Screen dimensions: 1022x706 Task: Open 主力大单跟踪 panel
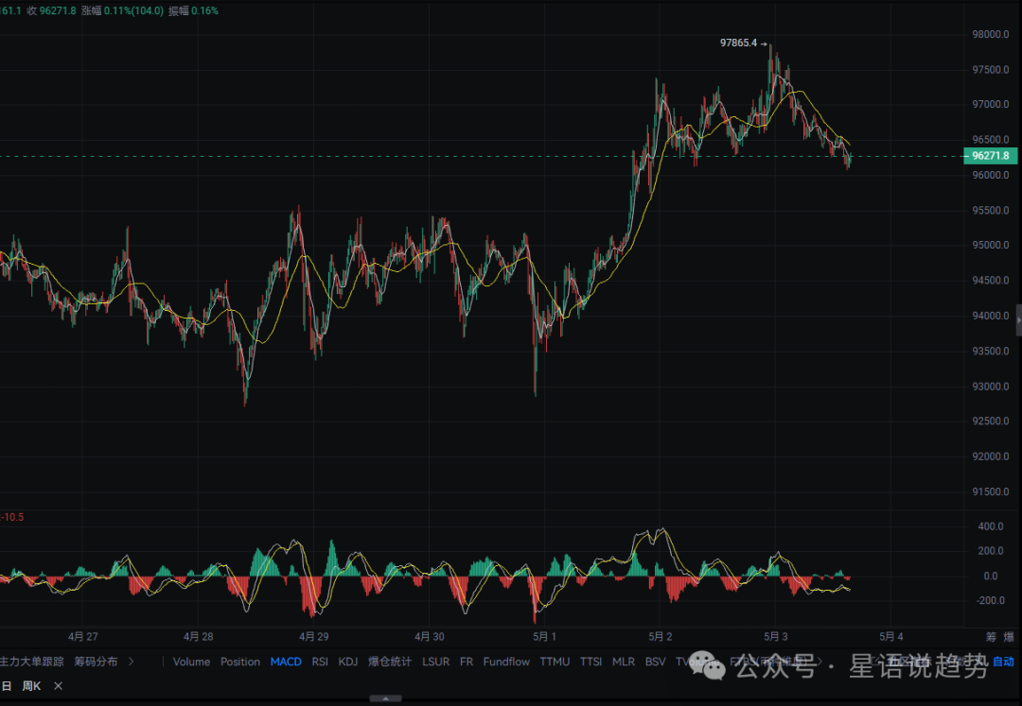(x=32, y=662)
